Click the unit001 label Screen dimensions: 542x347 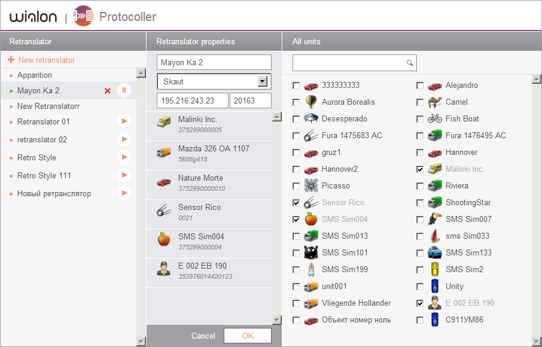(334, 286)
